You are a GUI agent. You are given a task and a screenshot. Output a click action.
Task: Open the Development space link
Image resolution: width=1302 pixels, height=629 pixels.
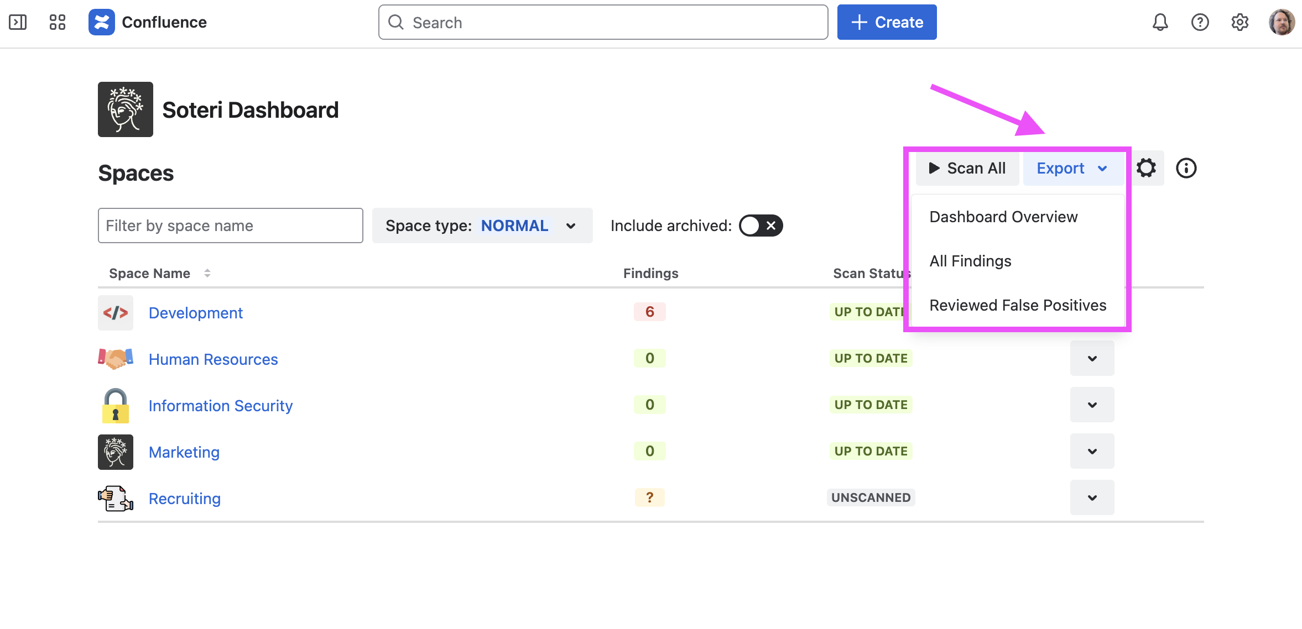click(196, 313)
